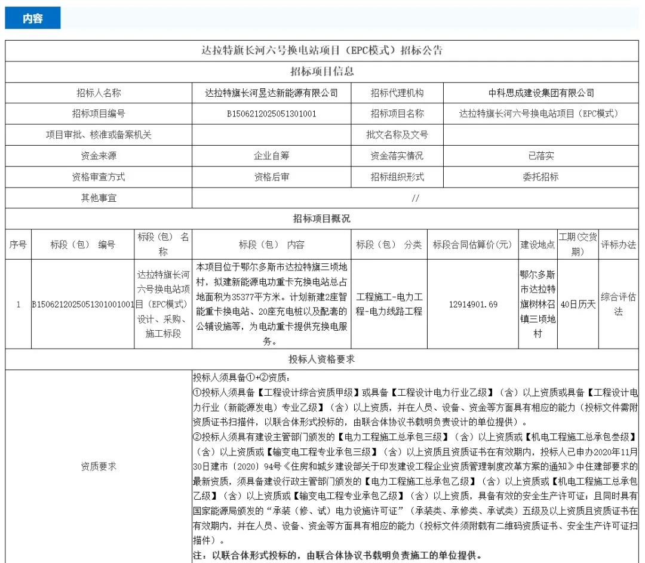Screen dimensions: 645x563
Task: Select project number B1506212025051301001 in info table
Action: [272, 114]
